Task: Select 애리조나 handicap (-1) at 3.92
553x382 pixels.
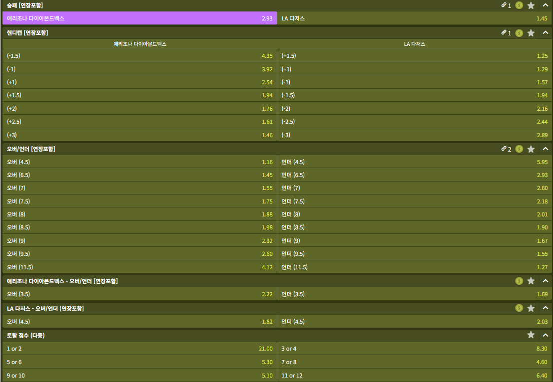Action: point(140,69)
